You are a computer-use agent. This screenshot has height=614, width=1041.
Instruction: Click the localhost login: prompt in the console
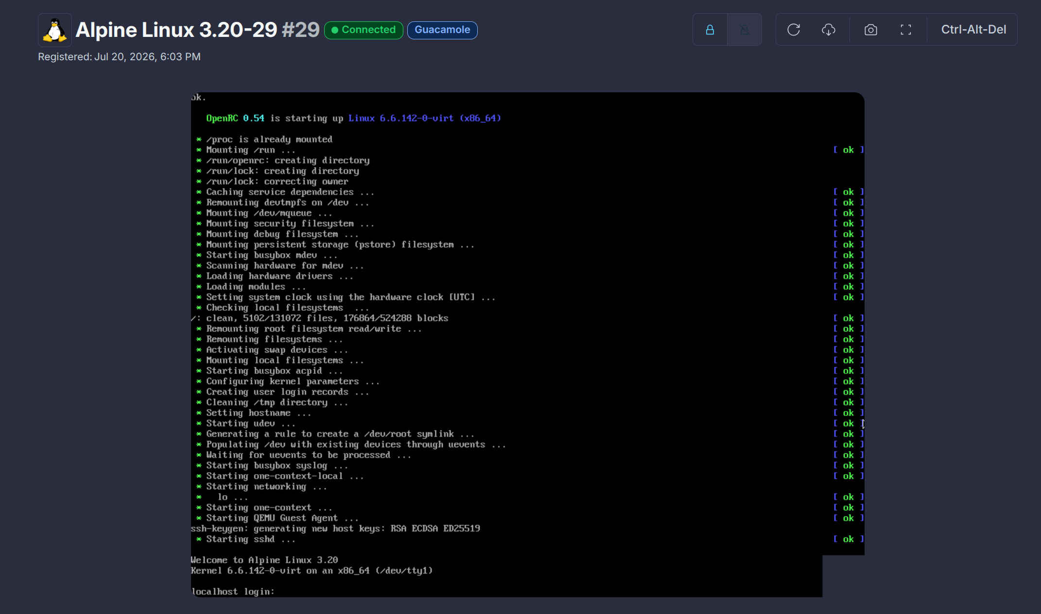(233, 592)
